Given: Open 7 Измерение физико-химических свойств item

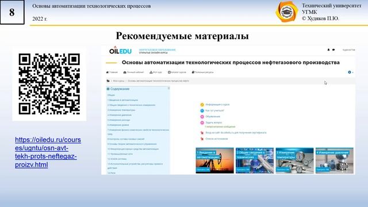Looking at the screenshot, I should click(x=138, y=132).
